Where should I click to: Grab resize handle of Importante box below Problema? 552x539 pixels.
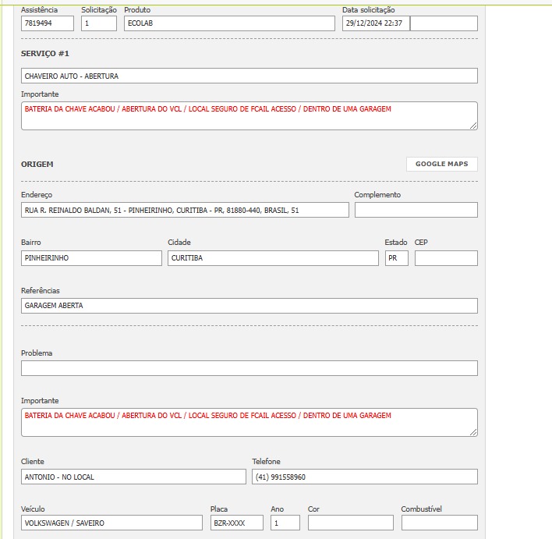(473, 431)
